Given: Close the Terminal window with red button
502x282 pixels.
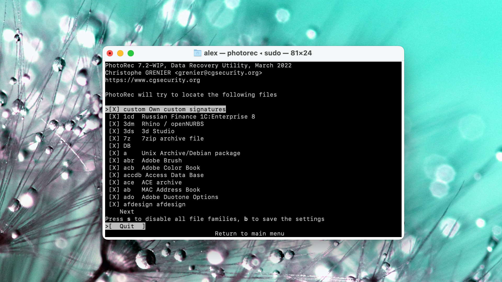Looking at the screenshot, I should pyautogui.click(x=110, y=53).
